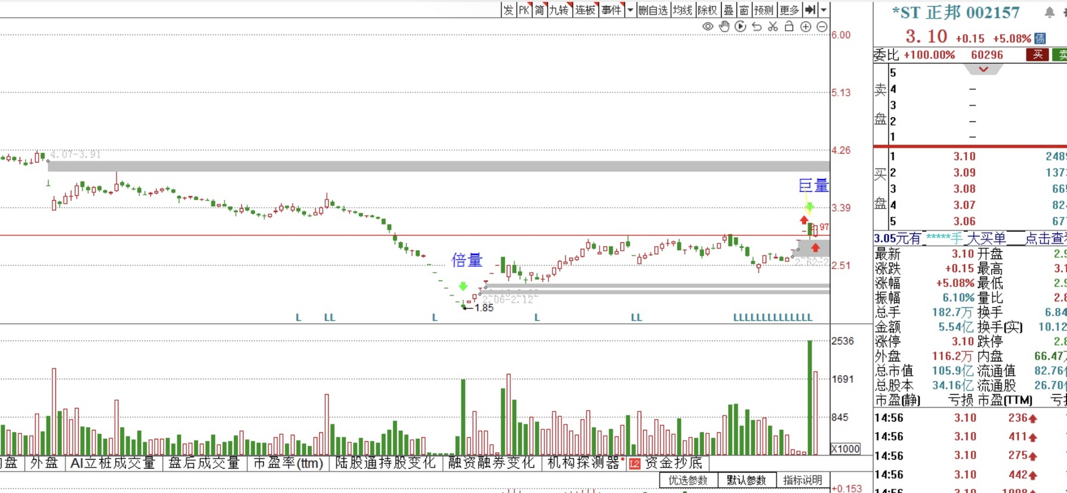Viewport: 1067px width, 493px height.
Task: Expand the sell order book chevron
Action: [x=983, y=69]
